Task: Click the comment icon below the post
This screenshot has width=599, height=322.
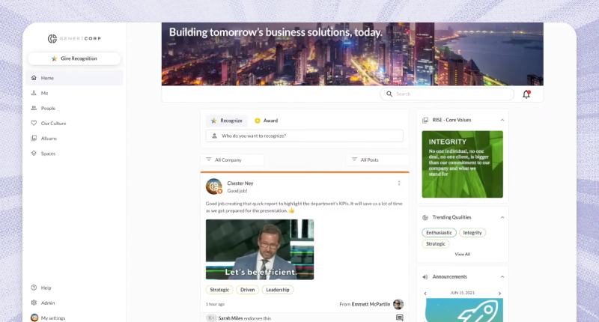Action: (x=400, y=318)
